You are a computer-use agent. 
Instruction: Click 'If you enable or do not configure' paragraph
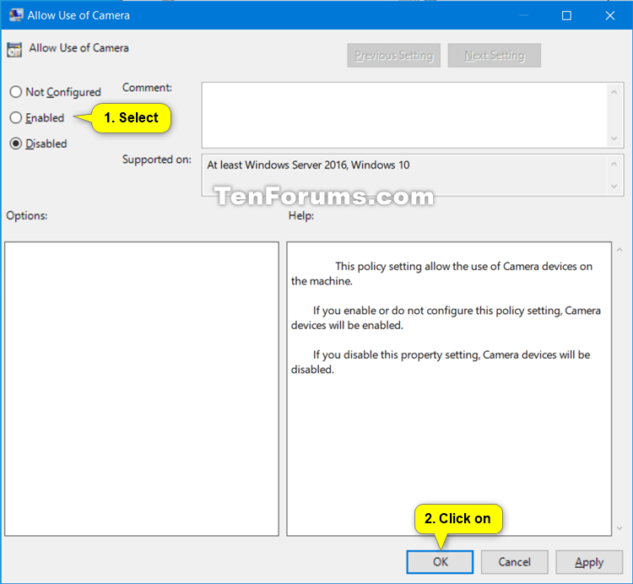click(446, 317)
